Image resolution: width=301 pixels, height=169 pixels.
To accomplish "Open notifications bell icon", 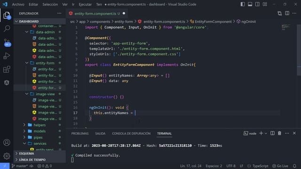I will [294, 166].
